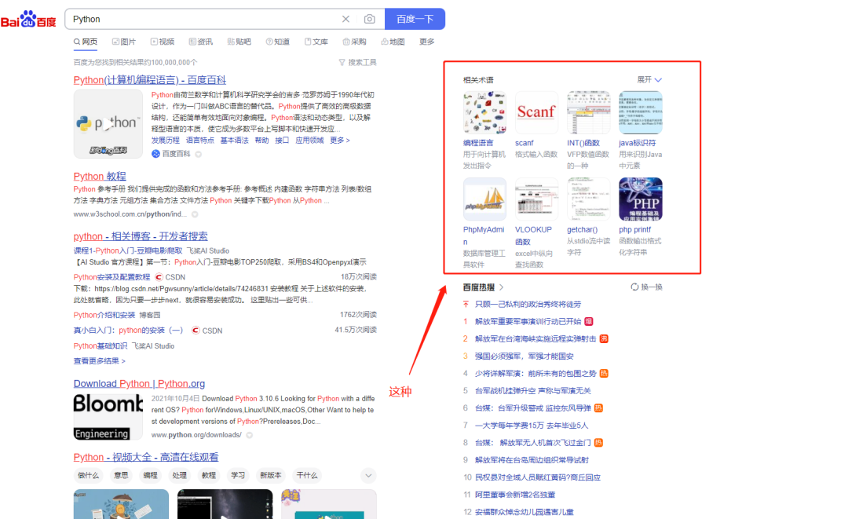
Task: Click the Bloomberg Engineering thumbnail
Action: tap(108, 417)
